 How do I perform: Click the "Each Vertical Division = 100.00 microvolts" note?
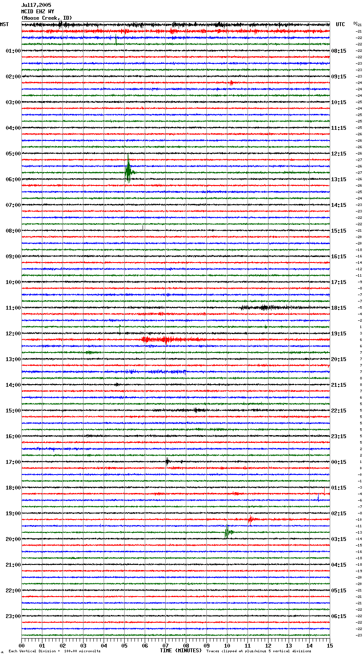54,651
